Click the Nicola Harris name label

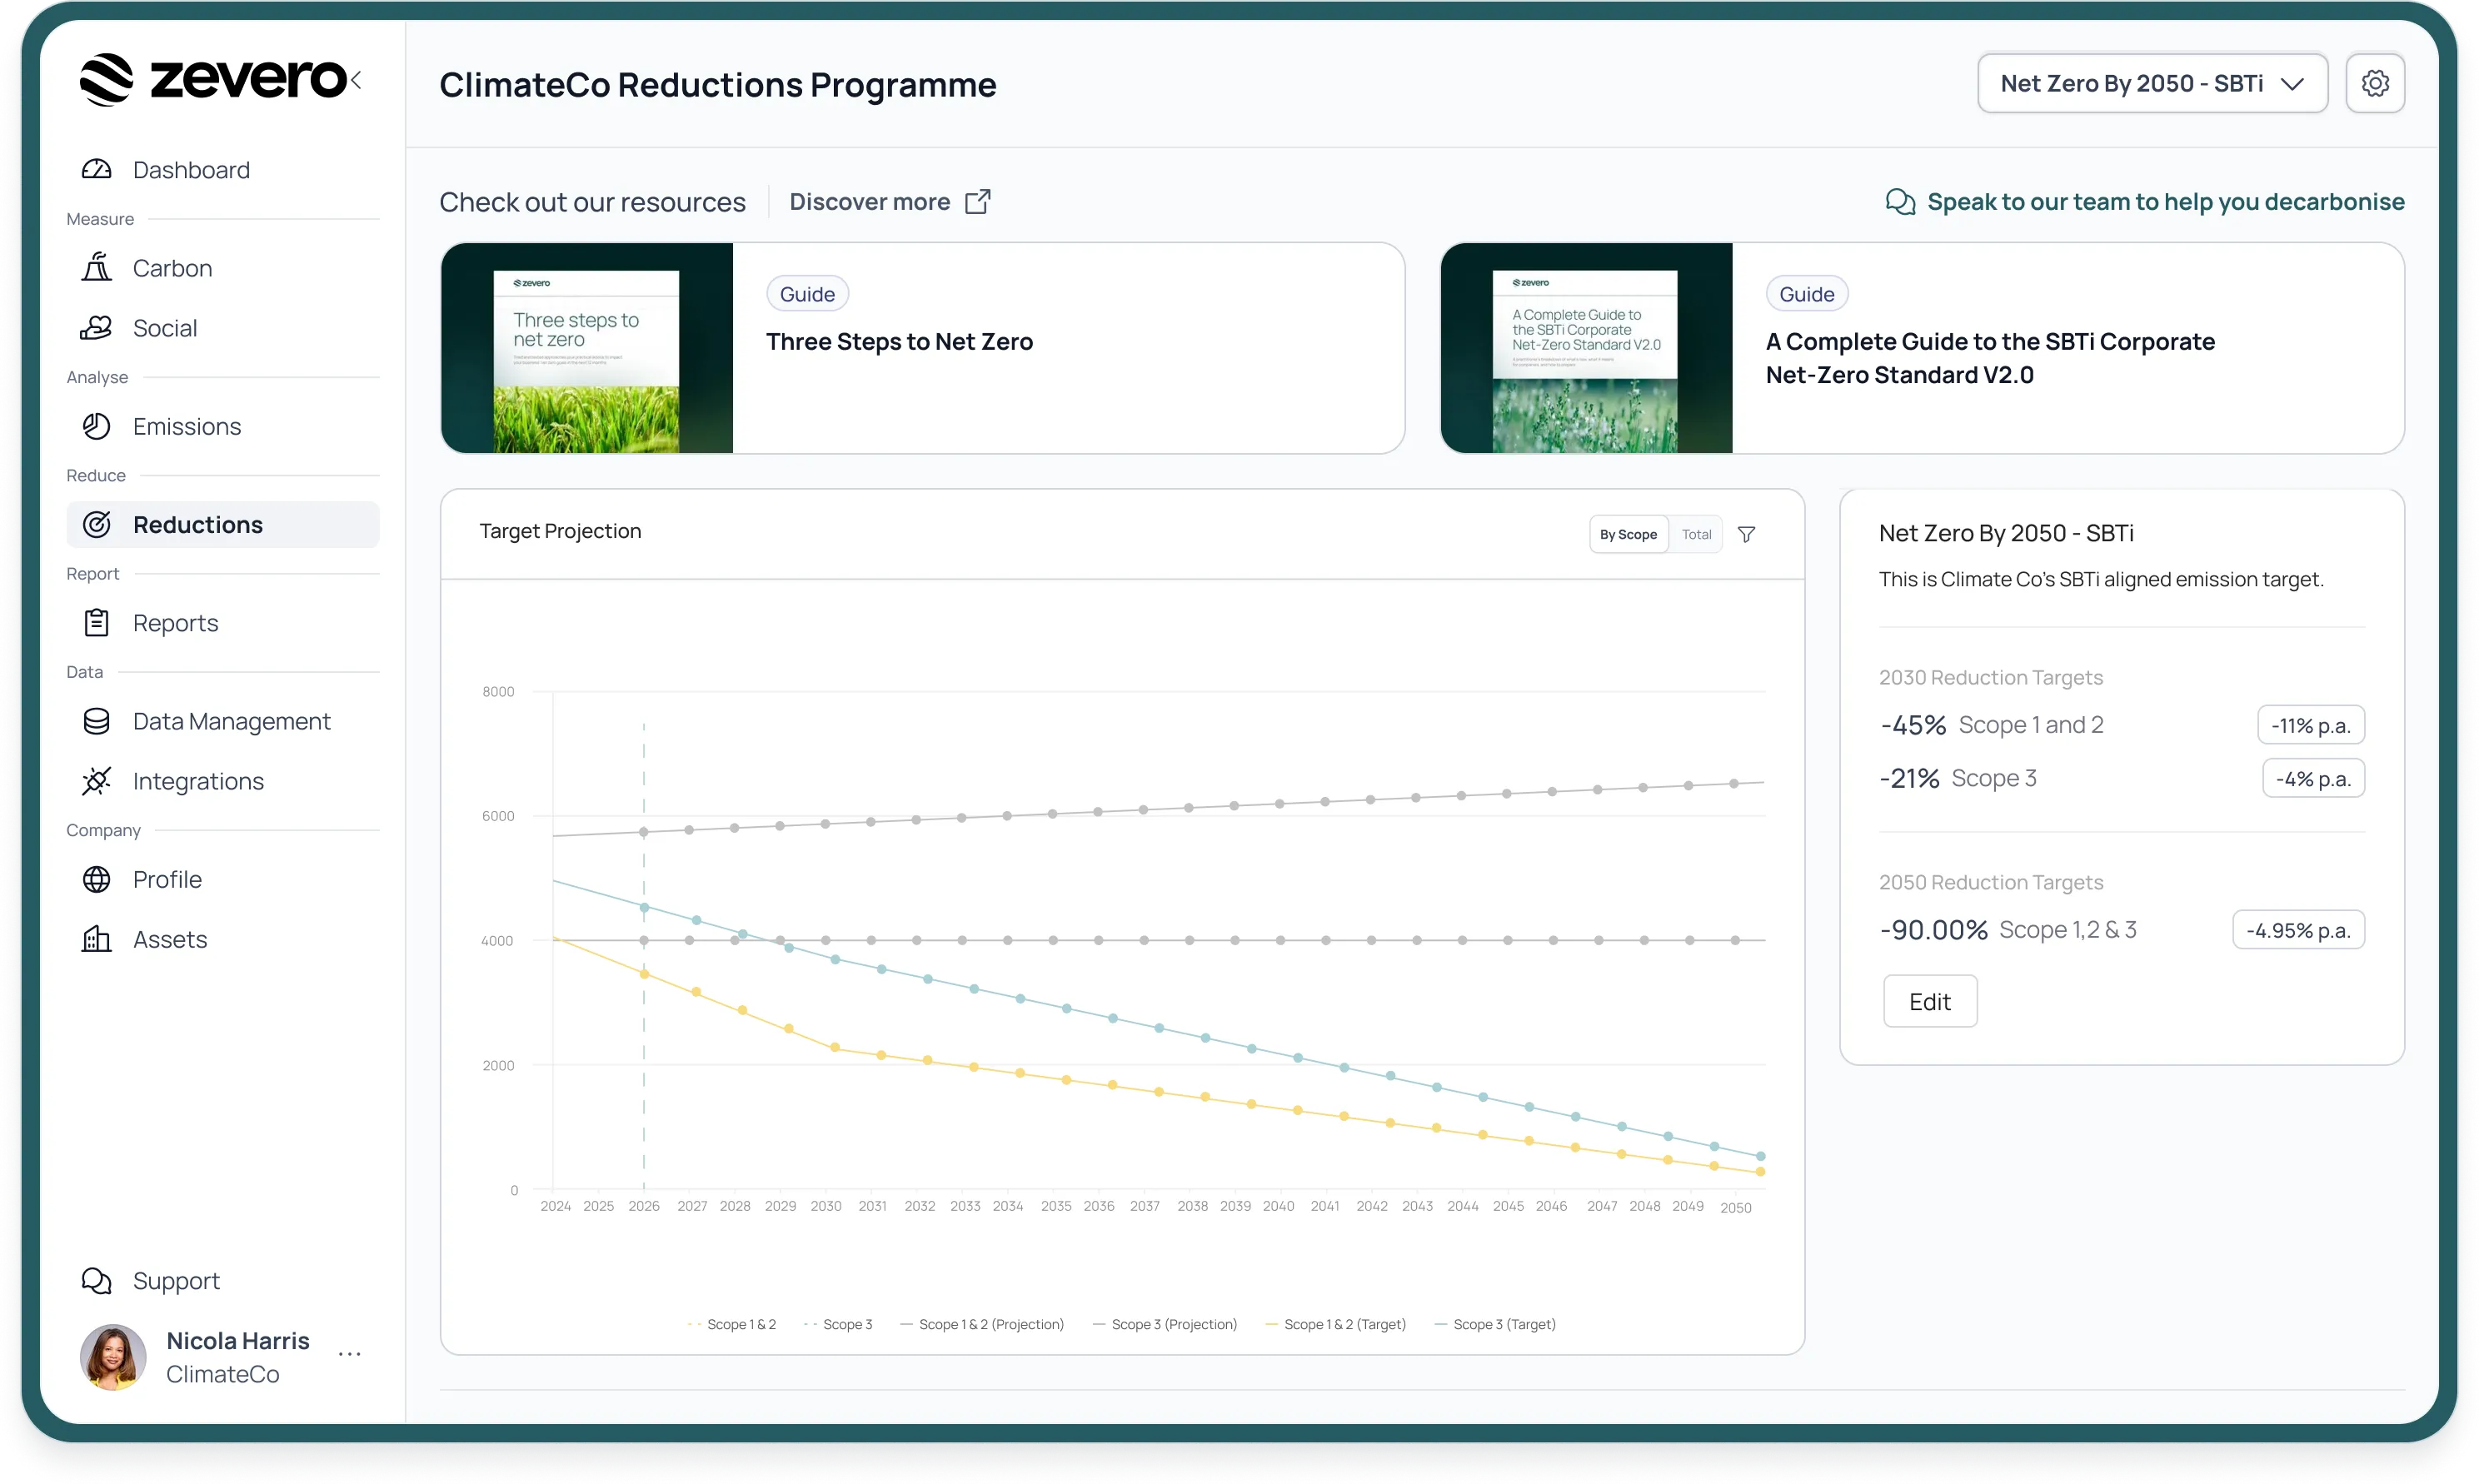coord(238,1341)
